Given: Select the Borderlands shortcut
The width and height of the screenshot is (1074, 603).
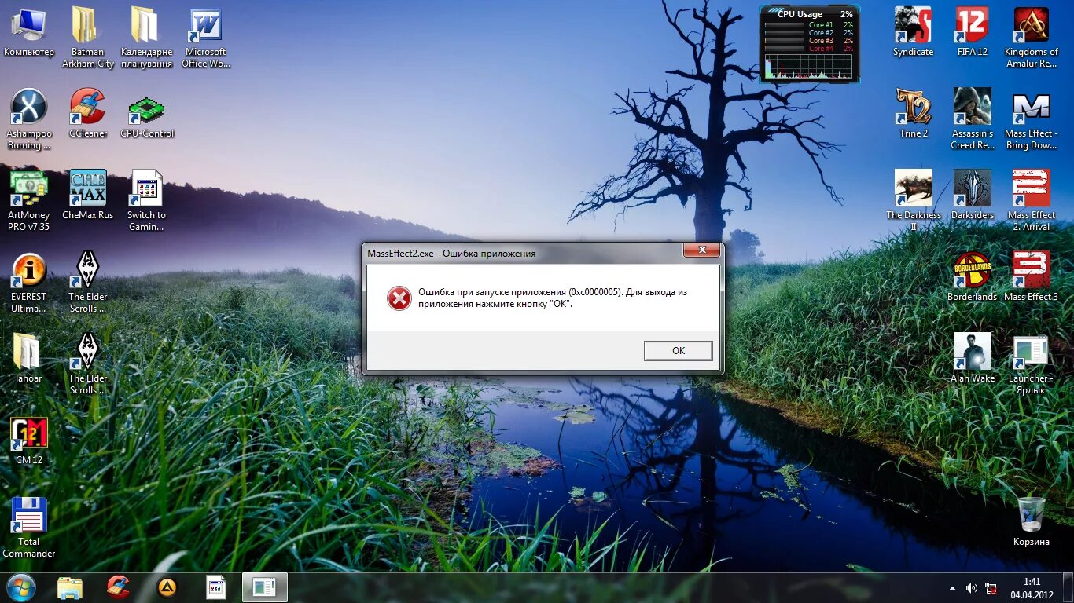Looking at the screenshot, I should (x=973, y=276).
